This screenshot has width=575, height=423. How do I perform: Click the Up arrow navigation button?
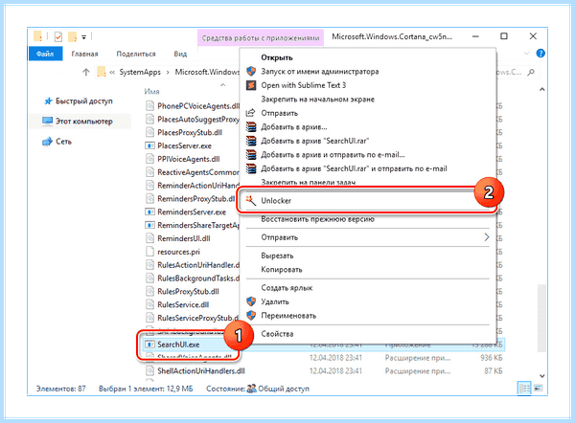86,72
